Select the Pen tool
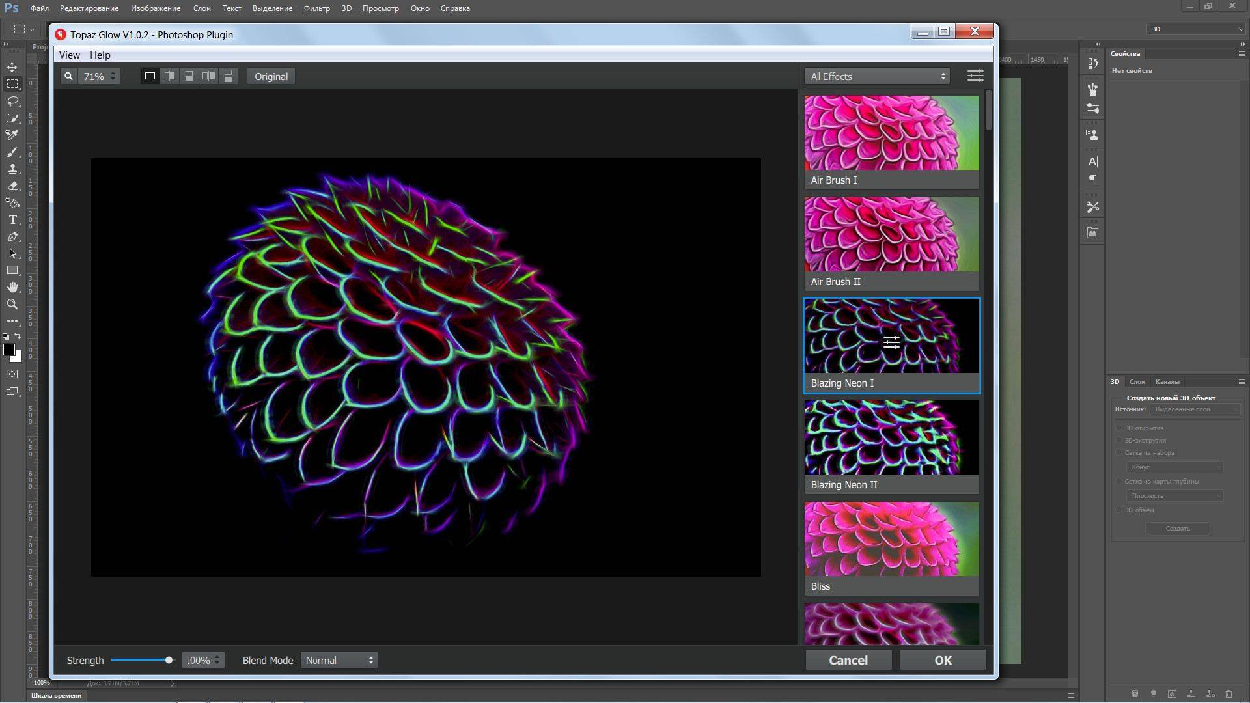This screenshot has width=1250, height=703. point(12,236)
